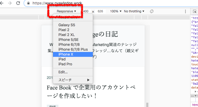Open the No throttling dropdown

(x=134, y=11)
